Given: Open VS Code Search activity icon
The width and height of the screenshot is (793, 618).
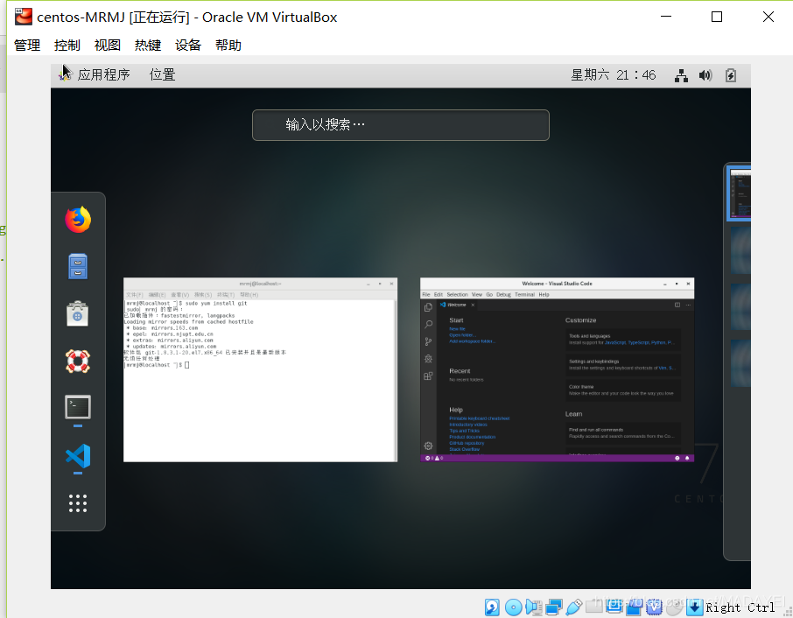Looking at the screenshot, I should [428, 325].
